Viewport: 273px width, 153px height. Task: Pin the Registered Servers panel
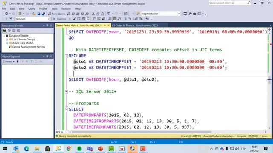click(x=47, y=25)
